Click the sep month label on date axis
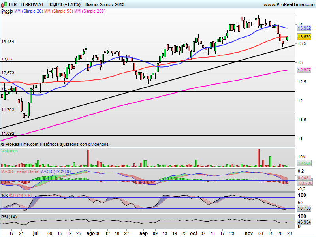316x237 pixels. point(144,233)
